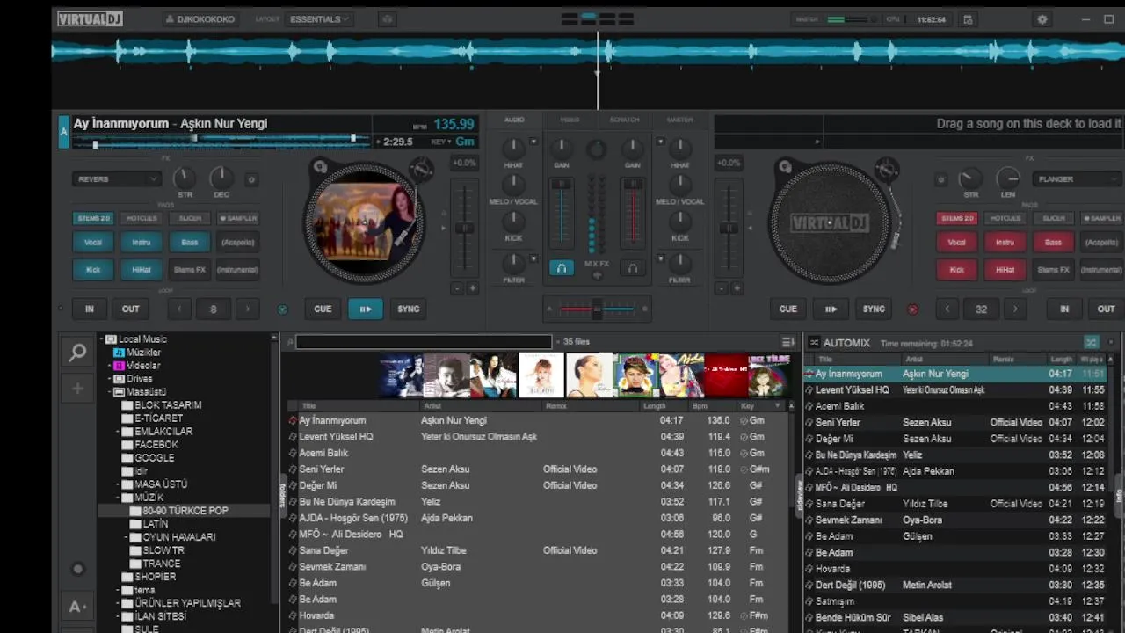Open the REVERB effect dropdown

[117, 179]
